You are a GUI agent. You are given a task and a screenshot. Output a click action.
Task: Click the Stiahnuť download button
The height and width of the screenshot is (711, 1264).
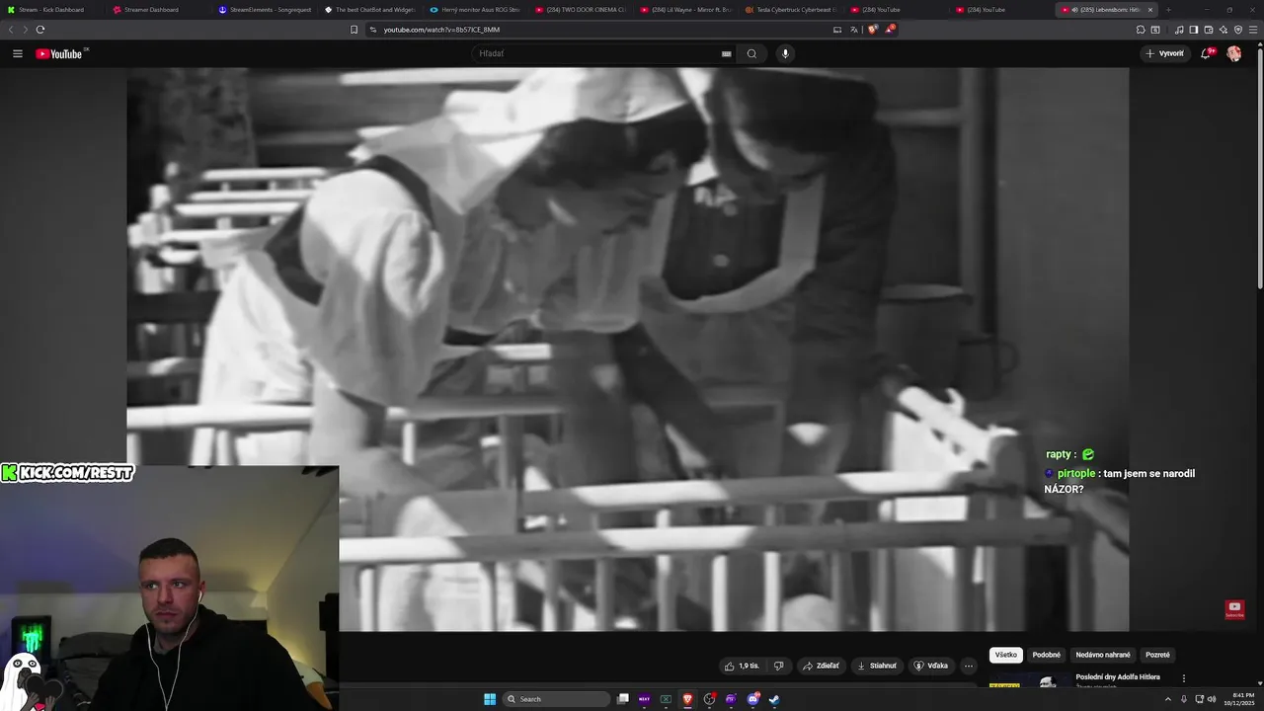coord(877,666)
